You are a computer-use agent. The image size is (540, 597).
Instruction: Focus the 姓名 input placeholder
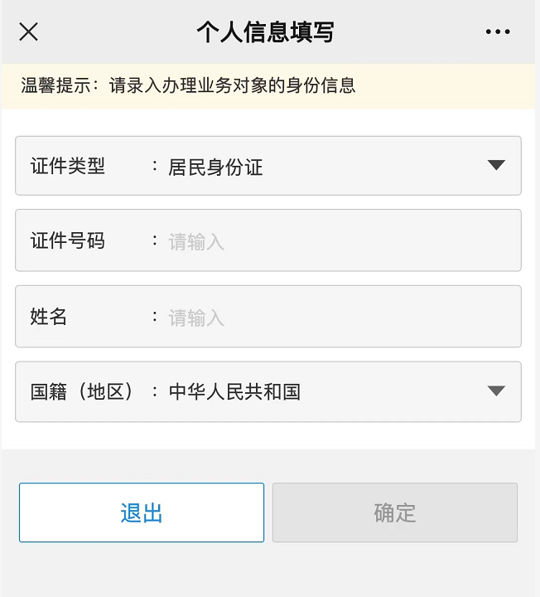pos(197,318)
